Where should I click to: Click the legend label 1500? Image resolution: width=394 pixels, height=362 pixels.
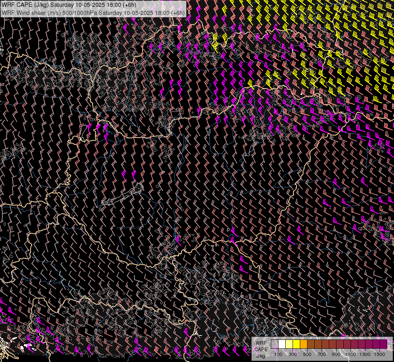click(x=380, y=354)
